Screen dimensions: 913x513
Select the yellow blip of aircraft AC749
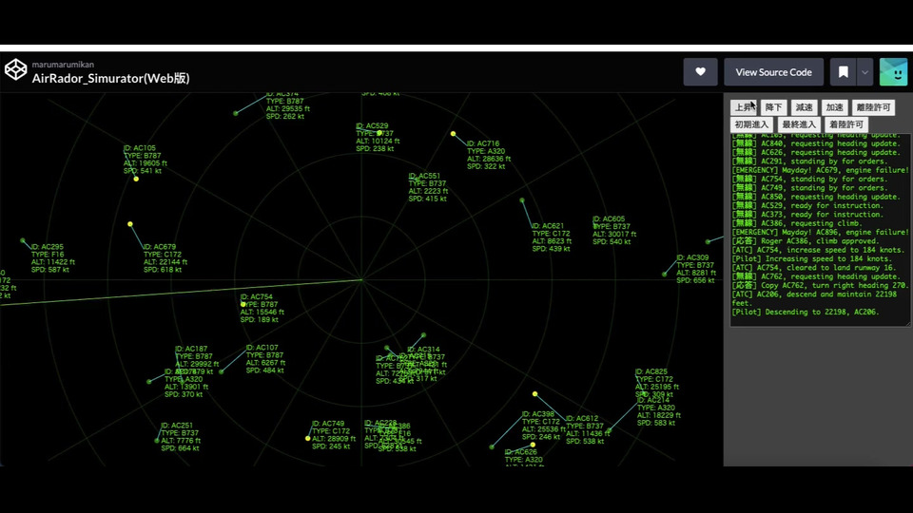308,439
